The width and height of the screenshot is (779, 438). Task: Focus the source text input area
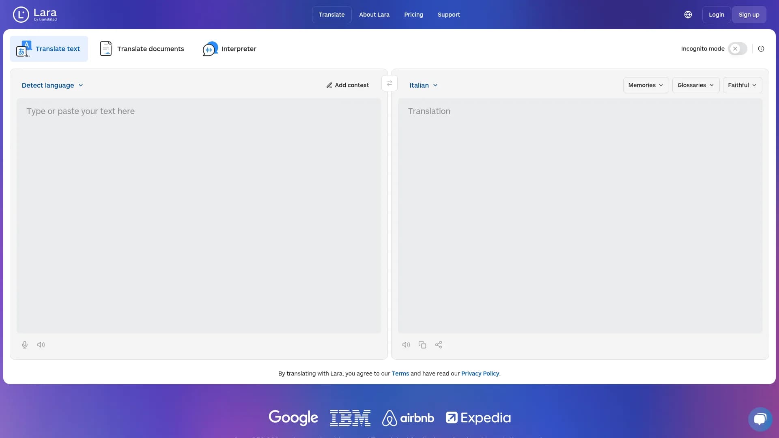click(199, 216)
